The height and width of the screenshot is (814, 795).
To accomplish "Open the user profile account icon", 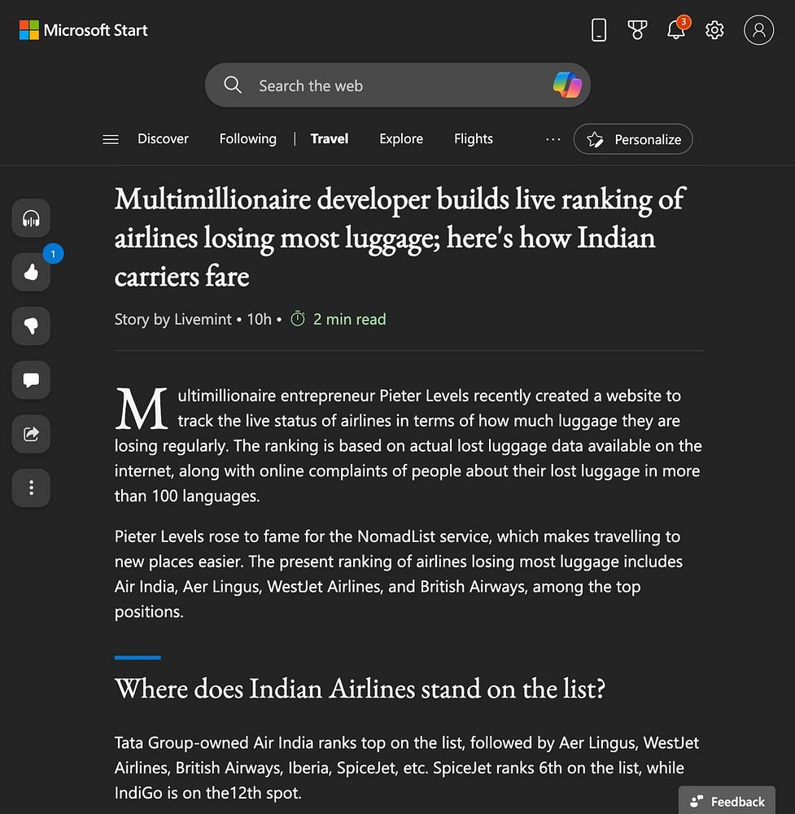I will click(x=758, y=30).
